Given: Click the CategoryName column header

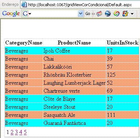Looking at the screenshot, I should point(24,43).
